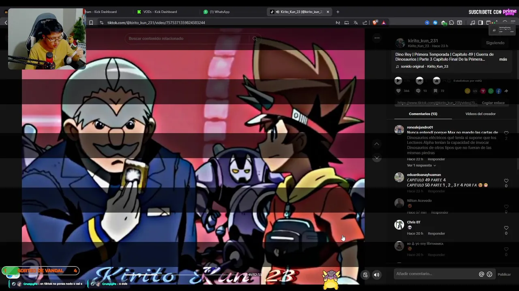Click the magnifier search icon in TikTok
Viewport: 519px width, 291px height.
[255, 38]
